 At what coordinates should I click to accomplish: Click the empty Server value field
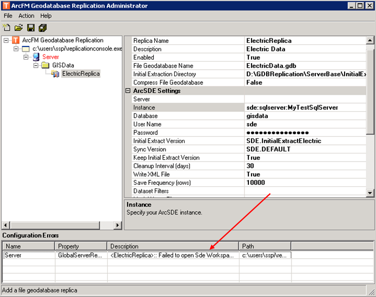(x=305, y=99)
